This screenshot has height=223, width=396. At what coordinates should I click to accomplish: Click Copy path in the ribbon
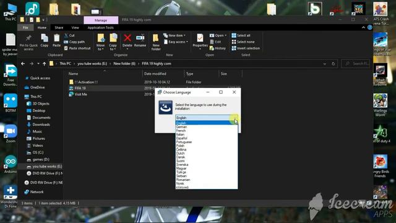pyautogui.click(x=74, y=42)
